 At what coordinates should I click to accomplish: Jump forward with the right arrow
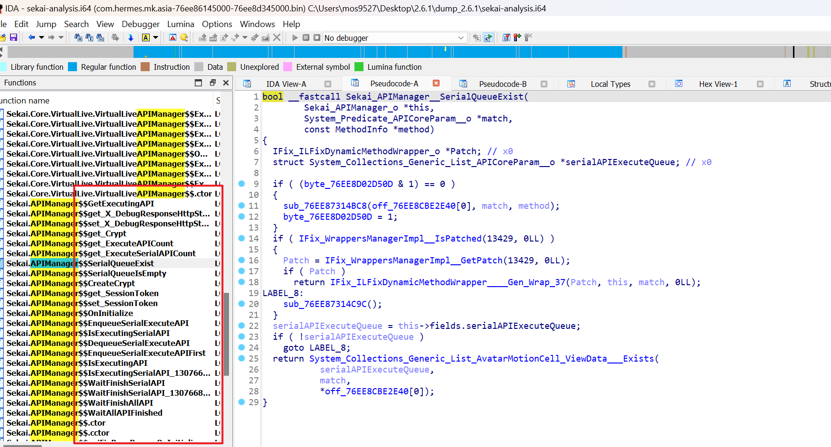click(51, 37)
